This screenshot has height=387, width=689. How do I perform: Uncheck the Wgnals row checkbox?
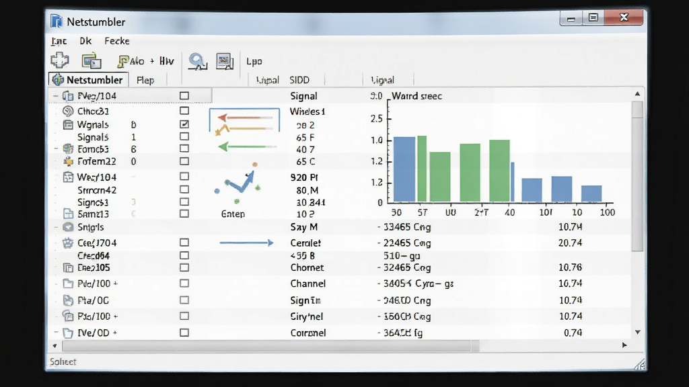[x=184, y=124]
